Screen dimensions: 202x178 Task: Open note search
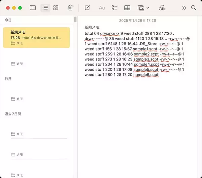coord(194,8)
